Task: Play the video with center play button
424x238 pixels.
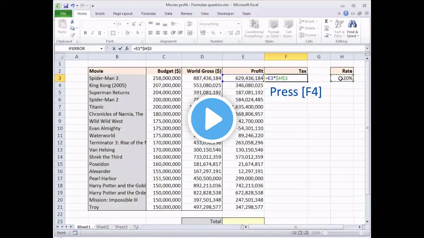Action: click(x=212, y=119)
